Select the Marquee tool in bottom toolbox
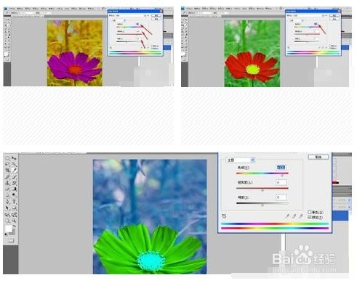Viewport: 357px width, 283px height. [7, 158]
